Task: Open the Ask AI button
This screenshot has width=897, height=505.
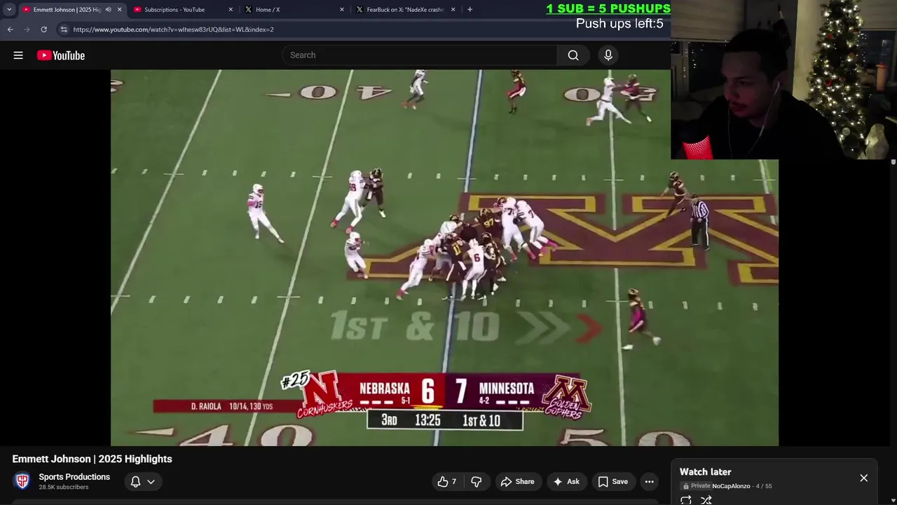Action: [566, 481]
